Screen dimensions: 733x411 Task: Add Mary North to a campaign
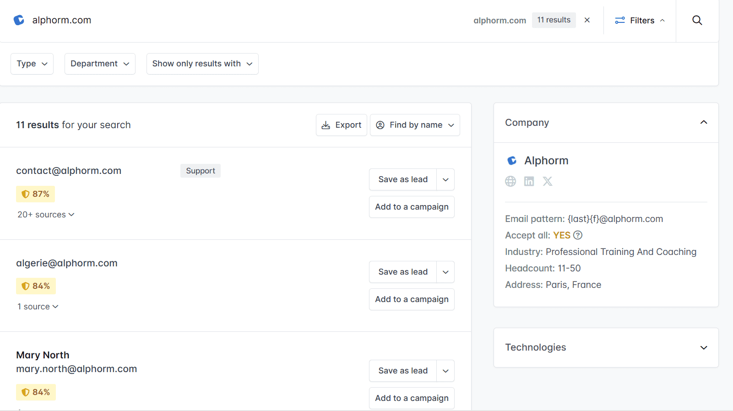[x=412, y=398]
